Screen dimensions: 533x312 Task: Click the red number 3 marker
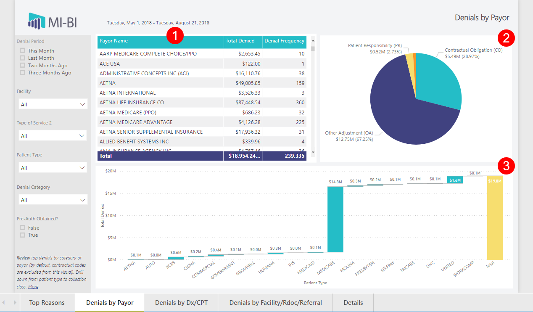click(506, 166)
